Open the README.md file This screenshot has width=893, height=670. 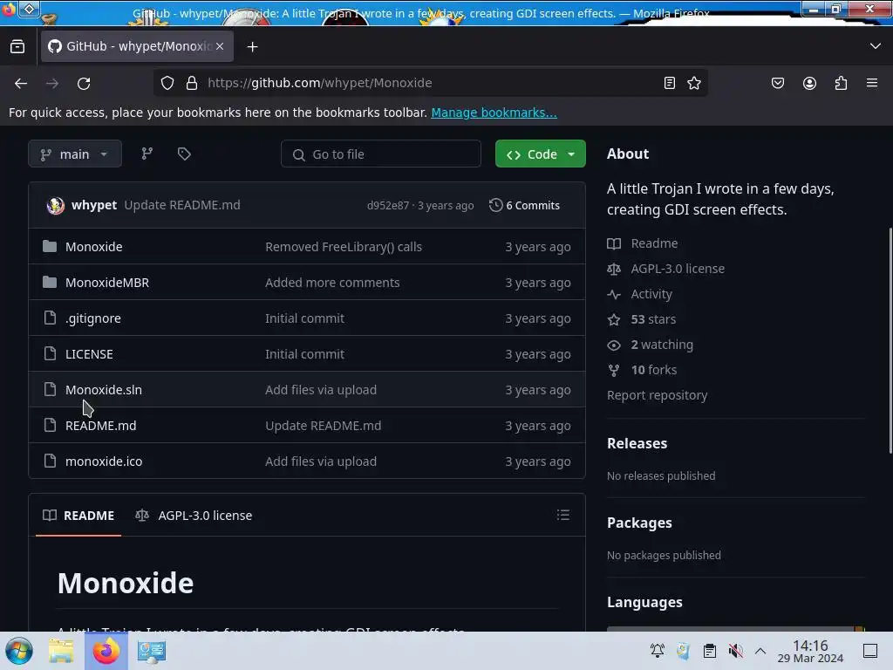click(101, 426)
